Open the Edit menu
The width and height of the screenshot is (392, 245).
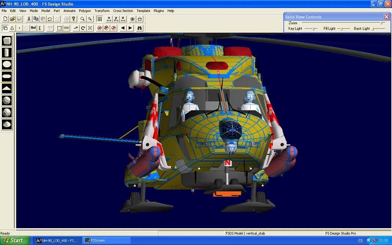[13, 11]
